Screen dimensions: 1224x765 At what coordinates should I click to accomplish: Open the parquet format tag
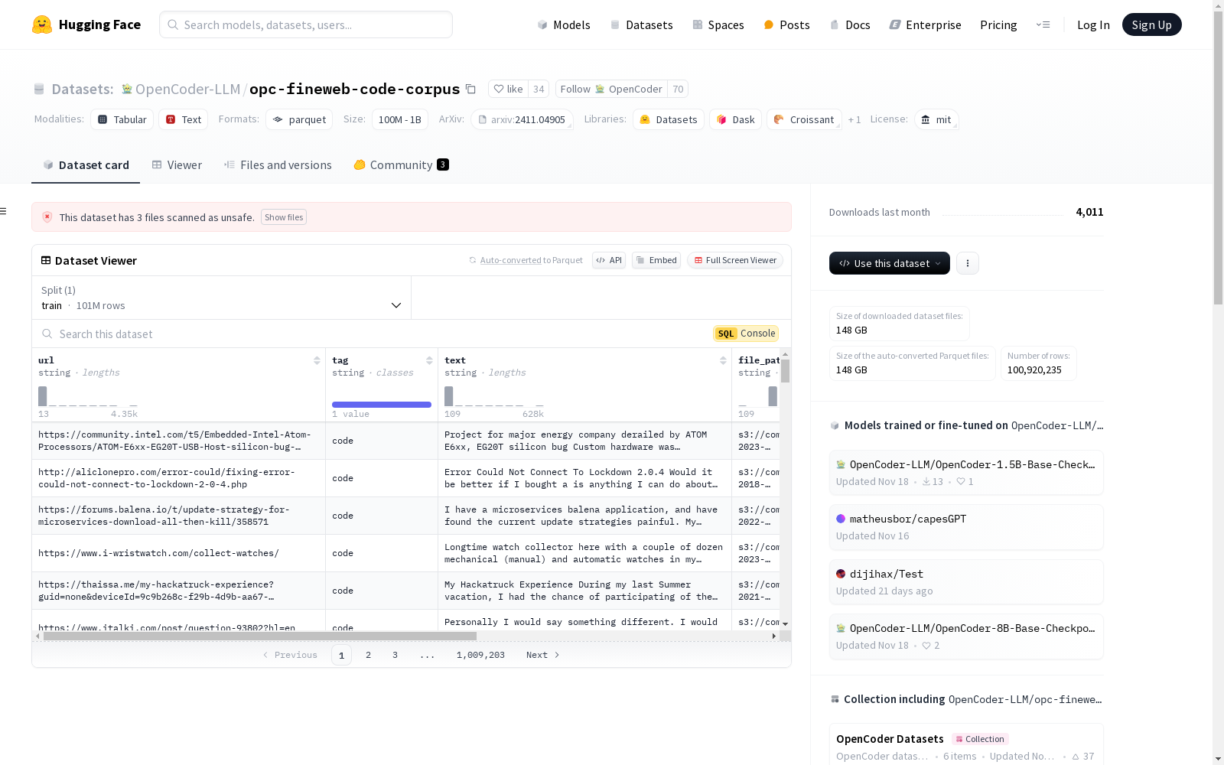pyautogui.click(x=299, y=119)
